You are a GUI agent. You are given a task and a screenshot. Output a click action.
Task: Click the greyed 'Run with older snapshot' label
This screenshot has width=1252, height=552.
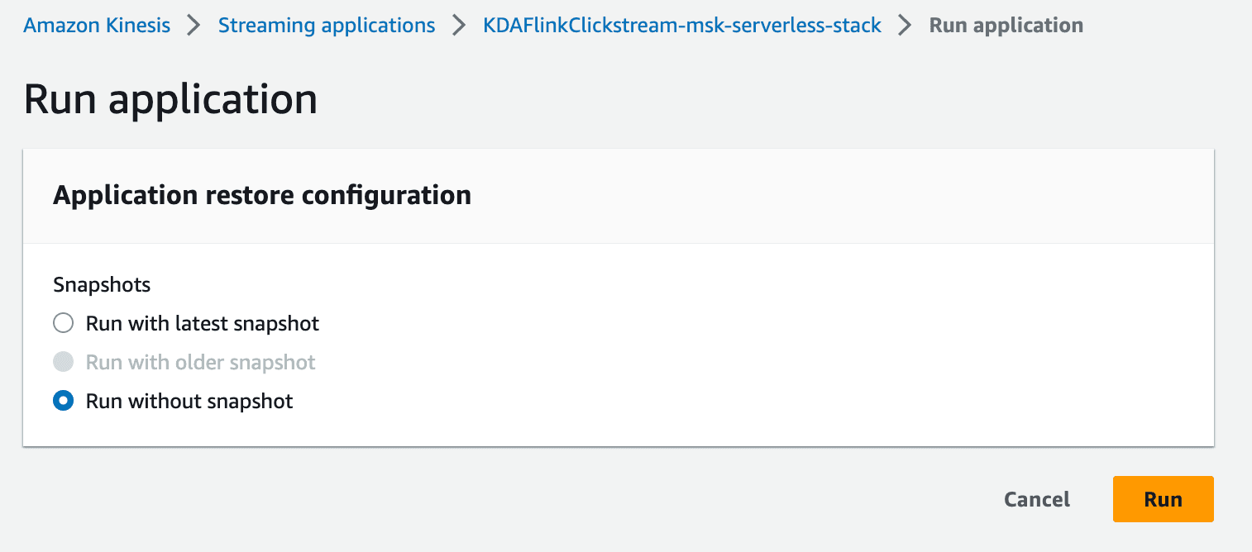[201, 362]
